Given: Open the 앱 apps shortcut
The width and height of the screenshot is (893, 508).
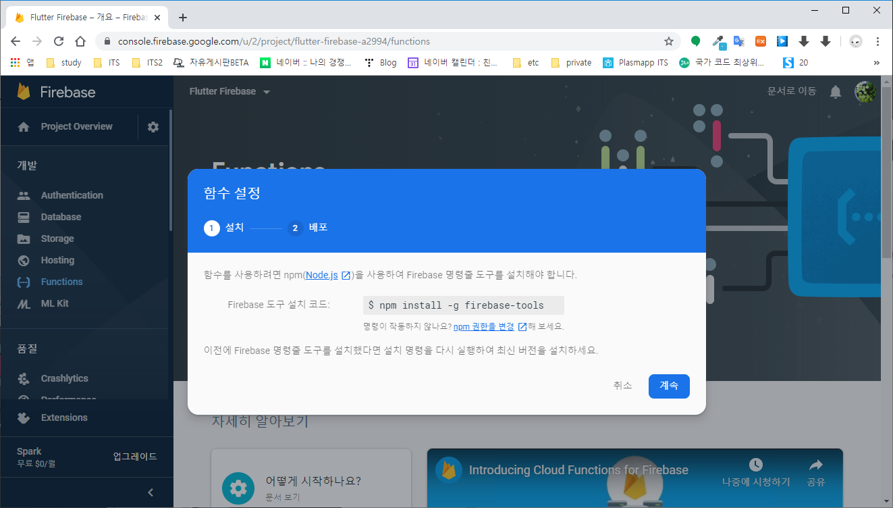Looking at the screenshot, I should point(22,63).
